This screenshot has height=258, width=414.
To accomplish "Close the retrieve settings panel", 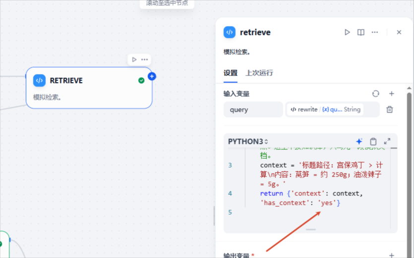I will pos(399,32).
